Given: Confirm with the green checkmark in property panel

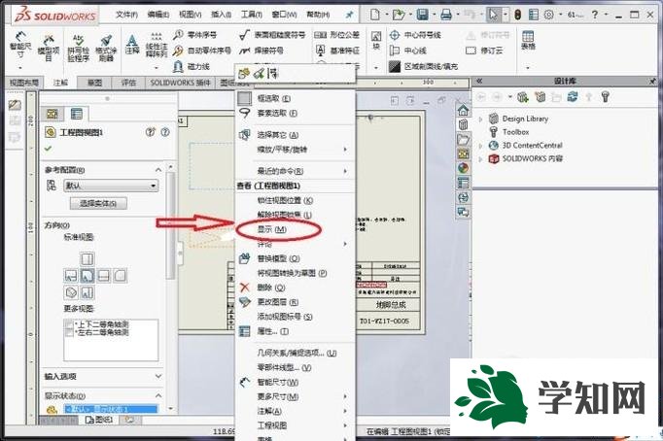Looking at the screenshot, I should [49, 149].
